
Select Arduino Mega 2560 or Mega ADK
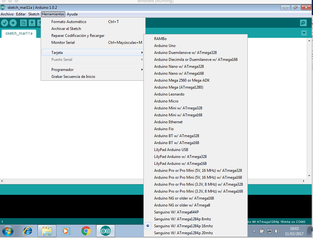coord(196,80)
